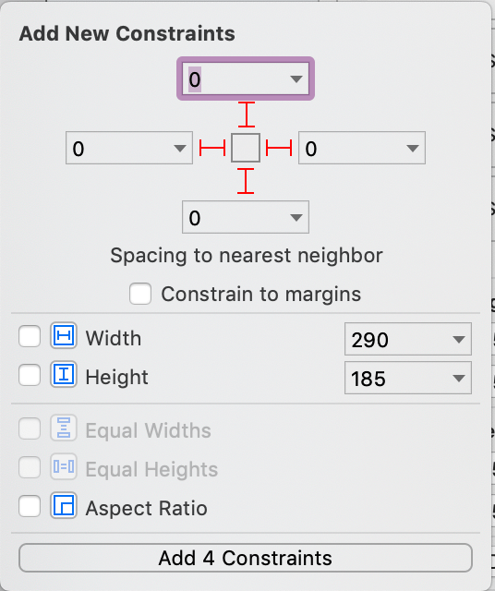Viewport: 495px width, 591px height.
Task: Click the Height constraint icon
Action: click(x=64, y=374)
